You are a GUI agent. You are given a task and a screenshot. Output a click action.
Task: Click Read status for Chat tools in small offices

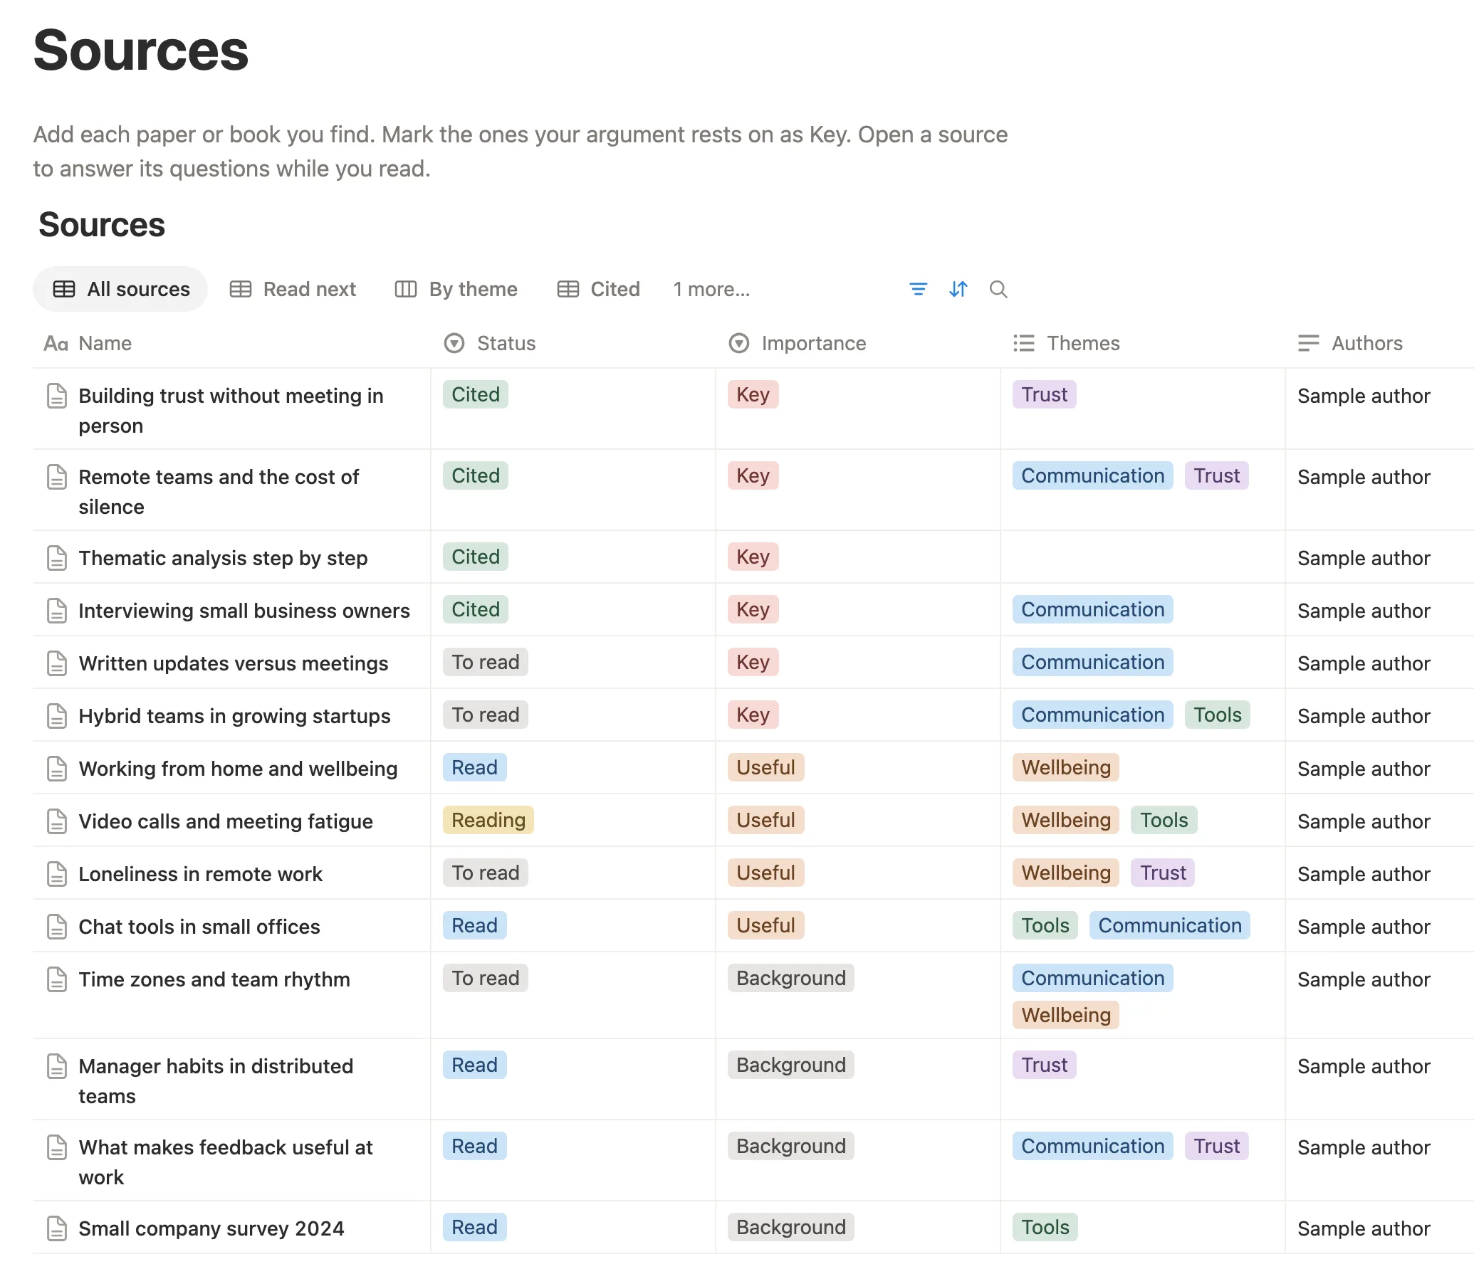tap(475, 925)
